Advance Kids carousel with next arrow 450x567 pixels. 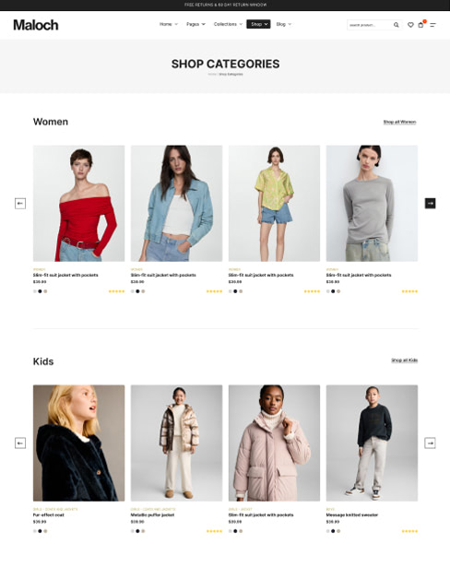[430, 443]
